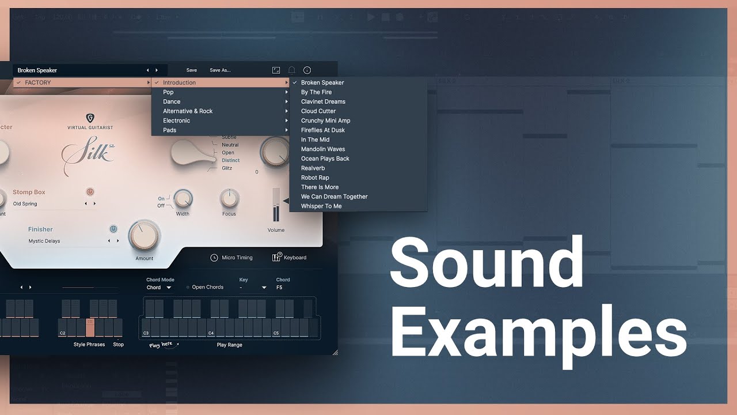Toggle the Stomp Box power button
737x415 pixels.
pyautogui.click(x=90, y=192)
